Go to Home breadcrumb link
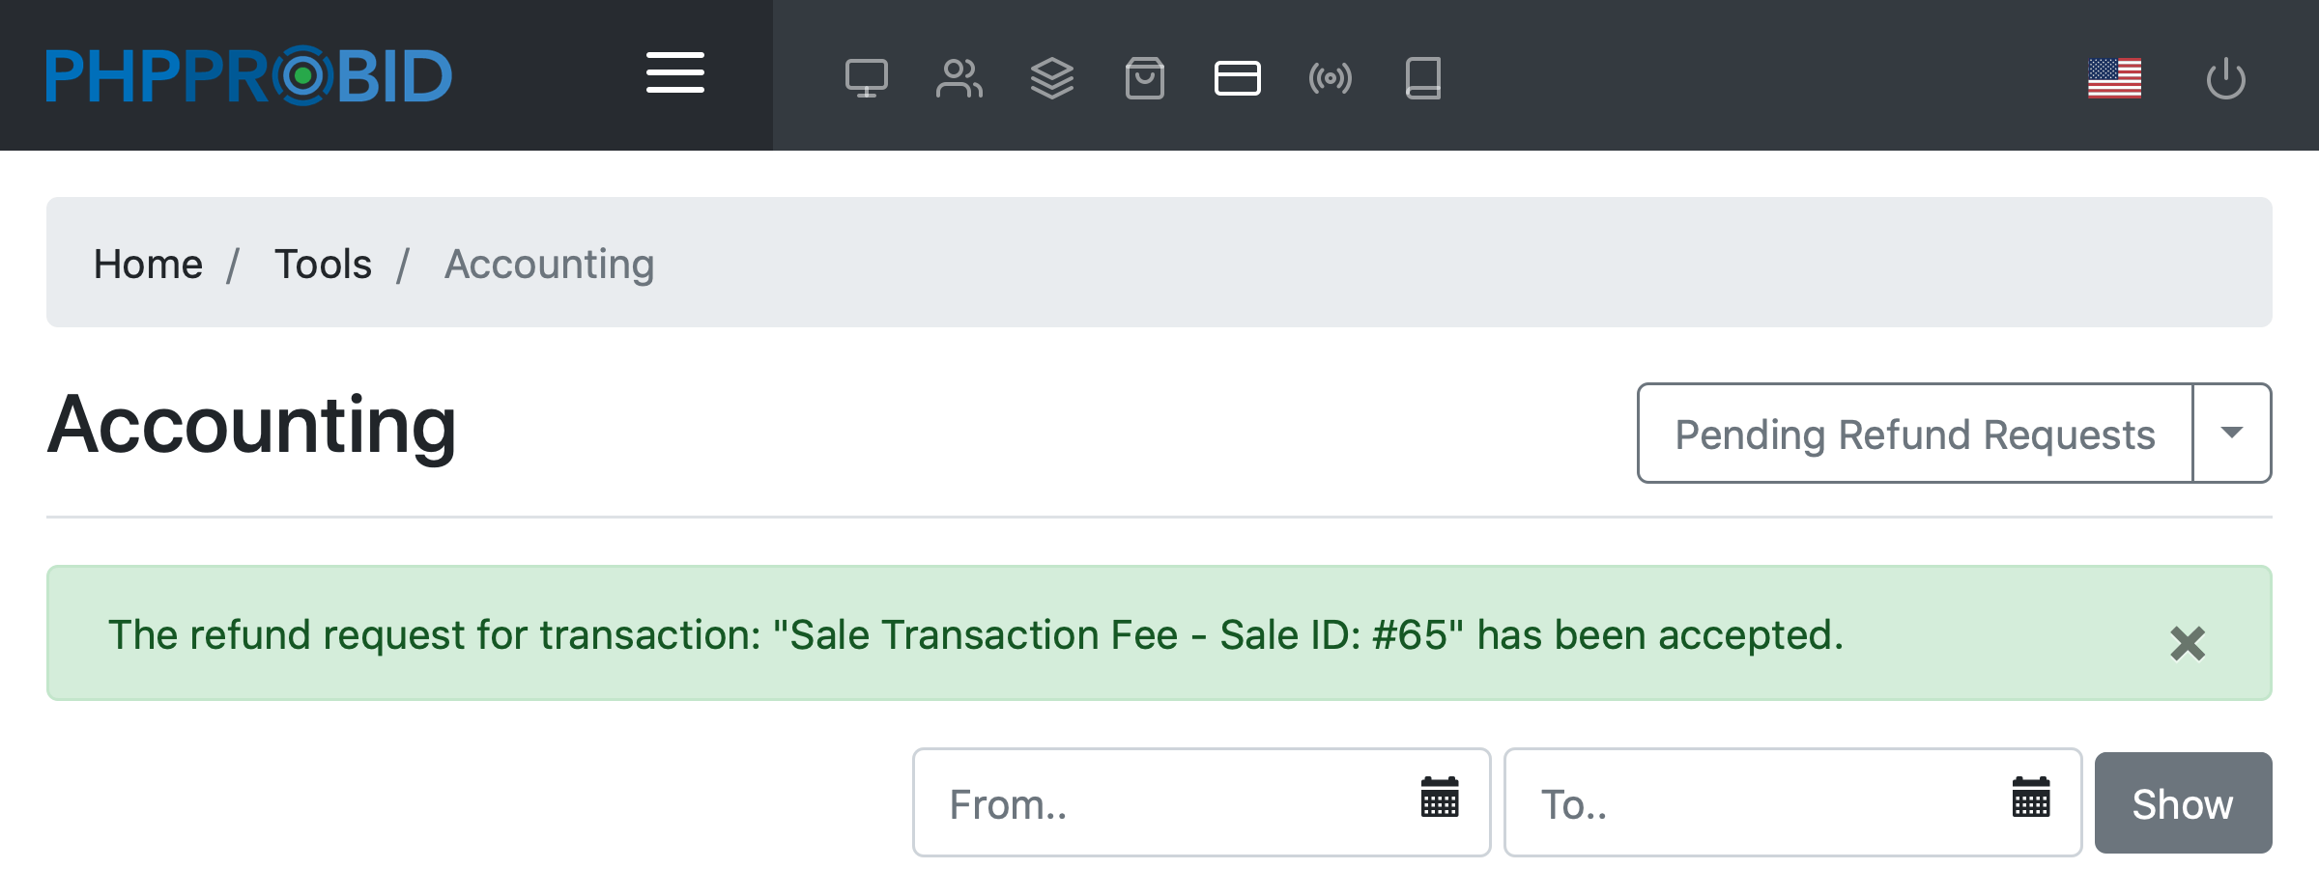2319x869 pixels. point(148,264)
